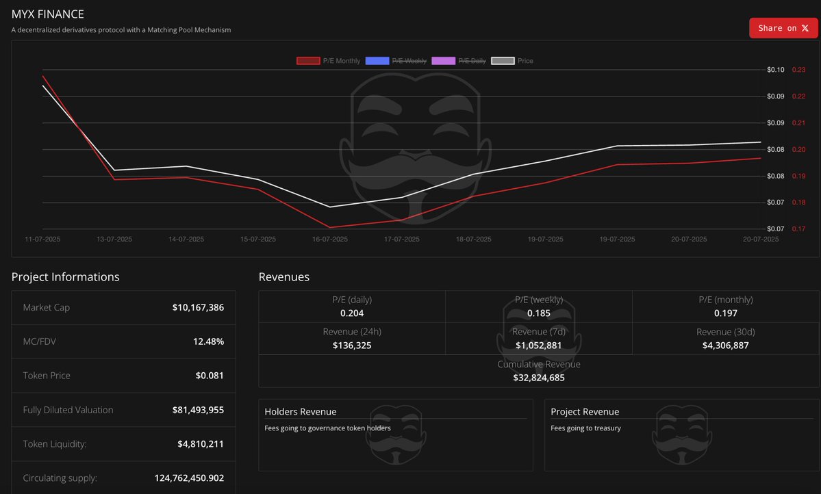Click the Share on X button
This screenshot has height=494, width=821.
(783, 28)
